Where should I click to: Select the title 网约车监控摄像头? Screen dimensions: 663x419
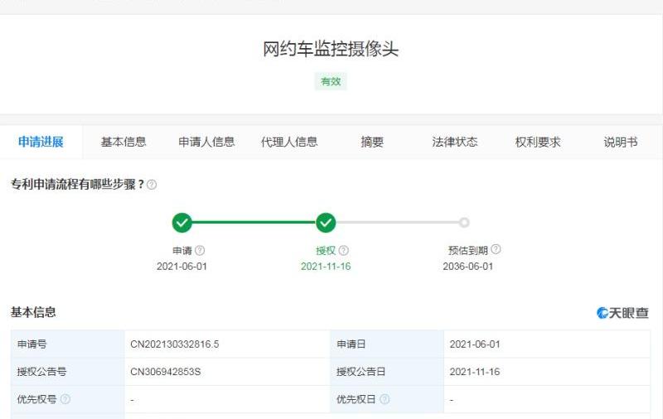click(x=331, y=49)
